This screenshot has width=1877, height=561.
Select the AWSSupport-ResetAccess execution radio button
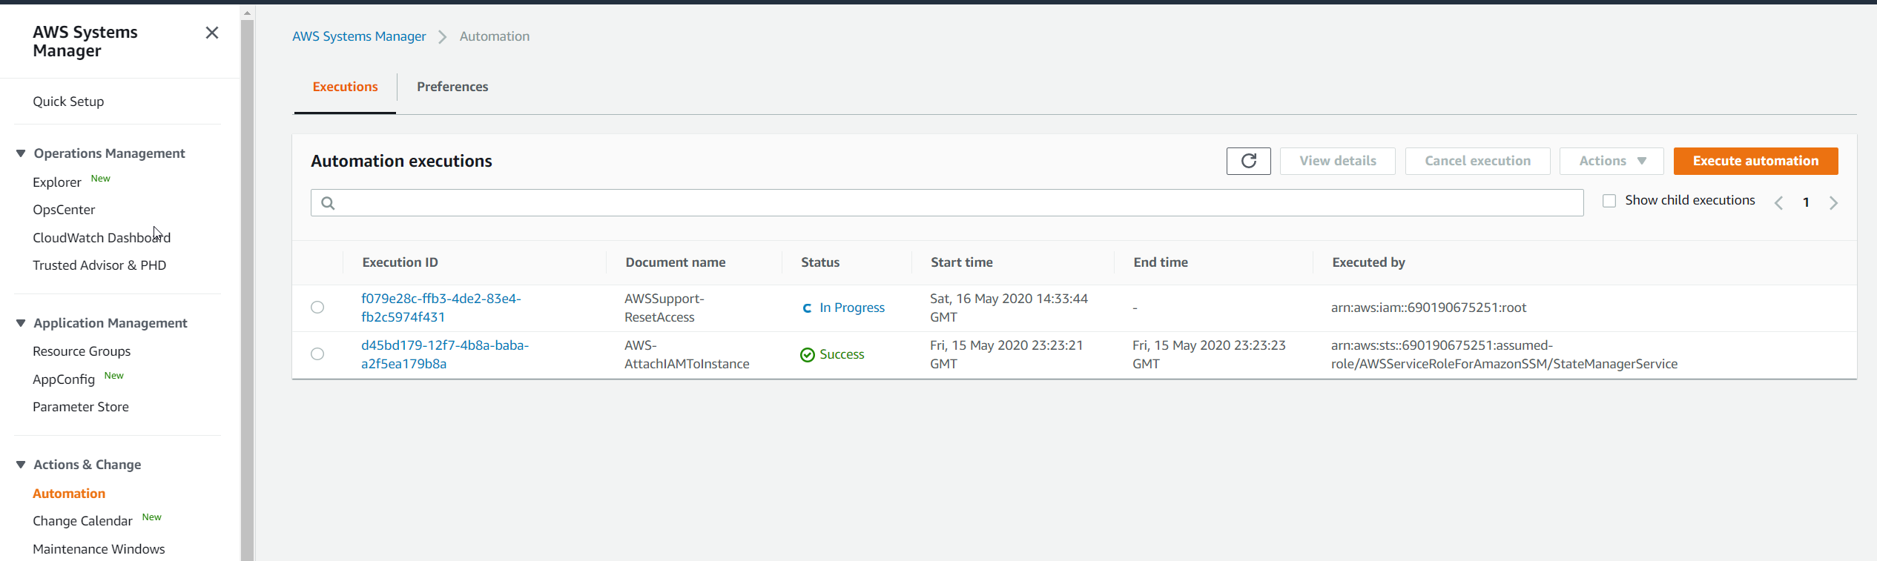click(x=317, y=308)
